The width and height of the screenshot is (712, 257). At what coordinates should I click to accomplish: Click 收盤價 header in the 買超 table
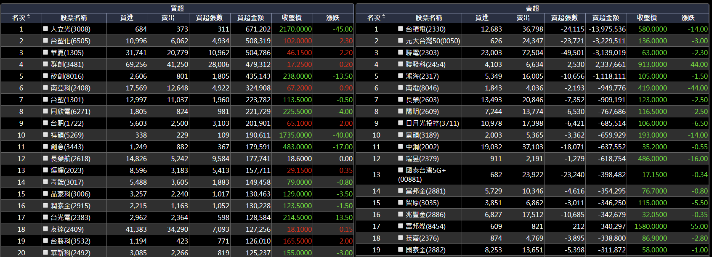(292, 18)
